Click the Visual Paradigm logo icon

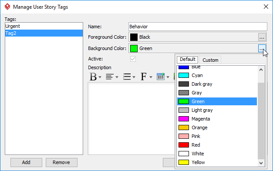[x=7, y=7]
